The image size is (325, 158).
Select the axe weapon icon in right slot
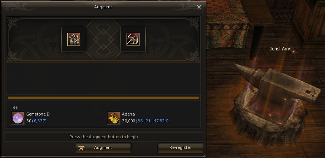(x=133, y=39)
